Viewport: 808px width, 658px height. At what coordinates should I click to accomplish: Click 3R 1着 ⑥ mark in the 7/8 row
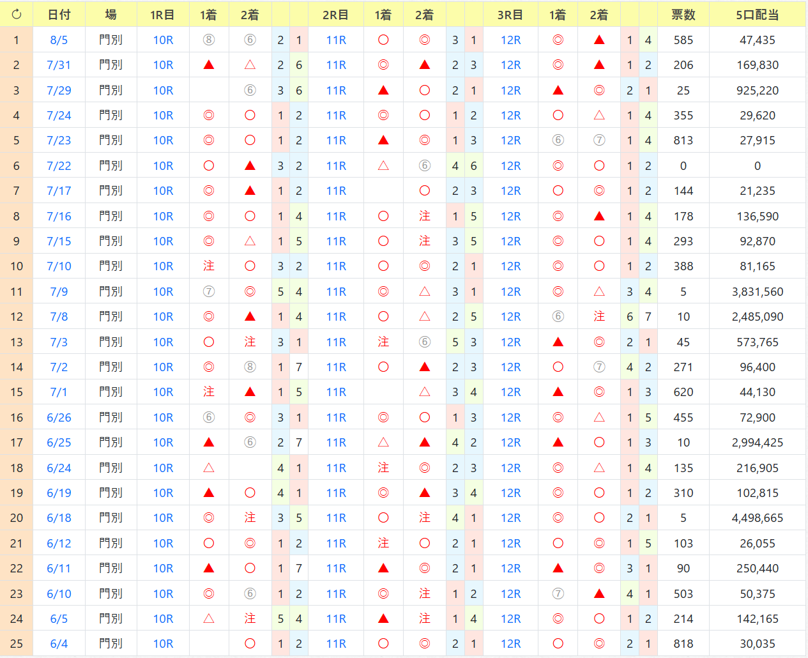[558, 317]
